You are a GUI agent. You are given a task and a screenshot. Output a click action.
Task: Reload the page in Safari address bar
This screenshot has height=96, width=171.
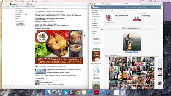click(x=140, y=4)
